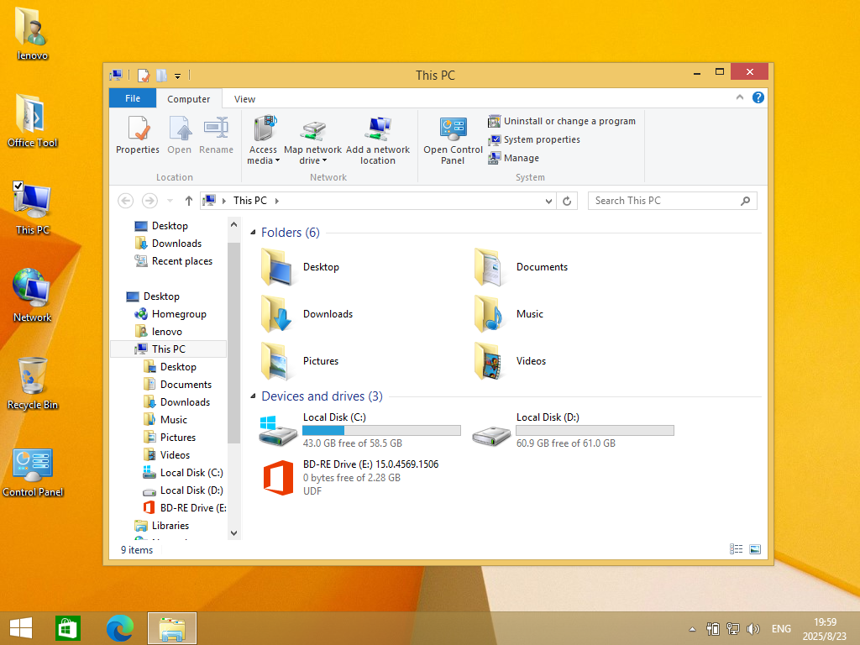Screen dimensions: 860x645
Task: Collapse the Devices and drives group
Action: coord(254,396)
